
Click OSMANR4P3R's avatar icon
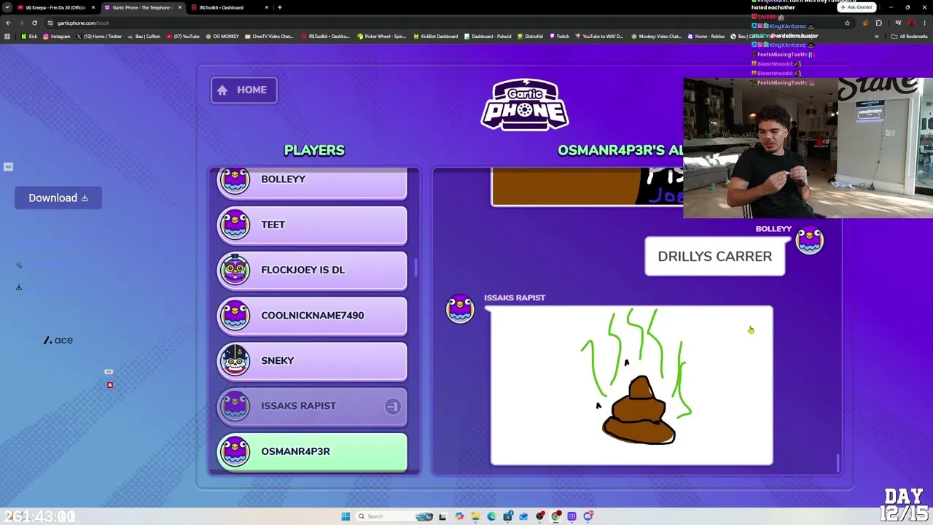235,451
